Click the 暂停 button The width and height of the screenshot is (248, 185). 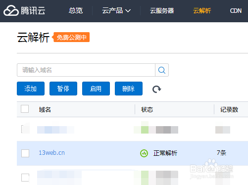[63, 89]
